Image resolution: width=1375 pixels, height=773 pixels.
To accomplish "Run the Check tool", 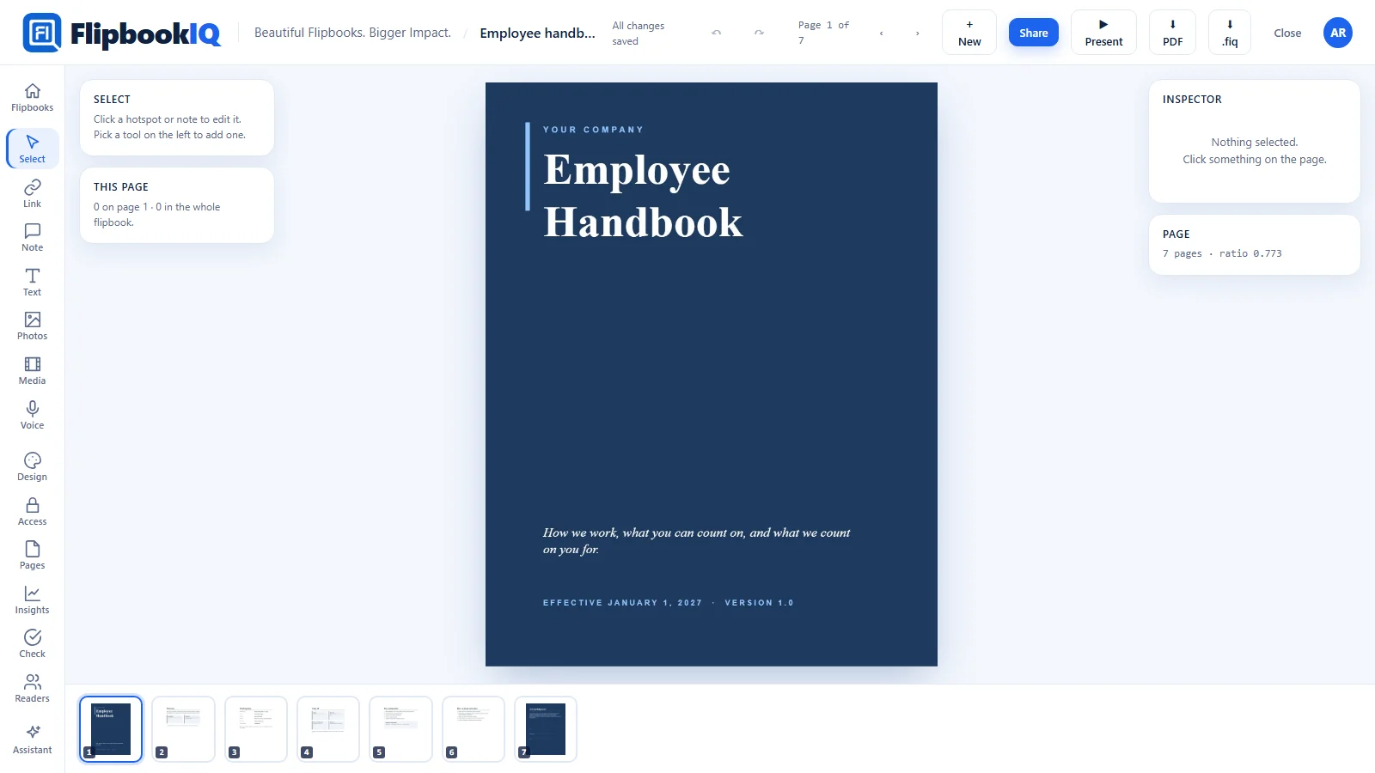I will point(33,644).
